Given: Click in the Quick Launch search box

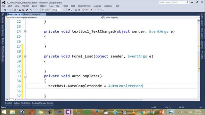Looking at the screenshot, I should pos(174,2).
